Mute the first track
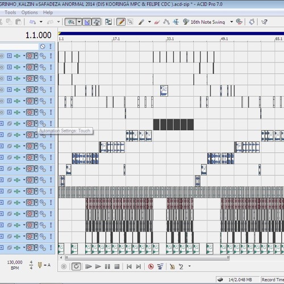 point(43,56)
